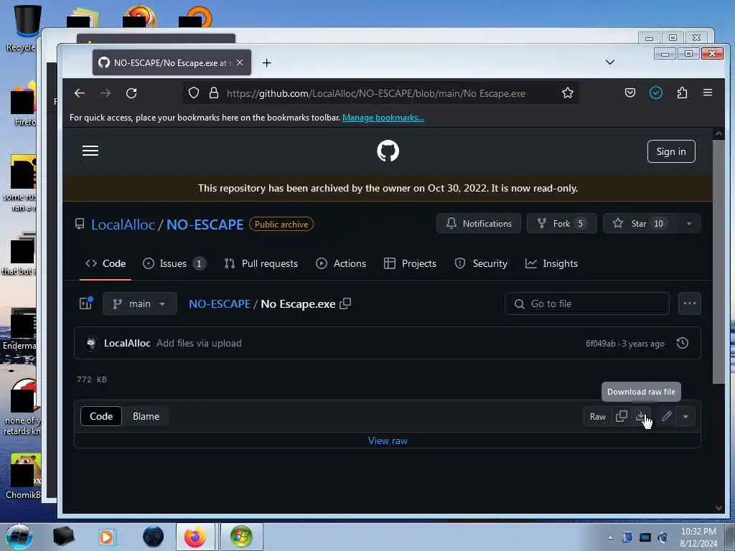This screenshot has width=735, height=551.
Task: View file history with the clock icon
Action: pyautogui.click(x=683, y=343)
